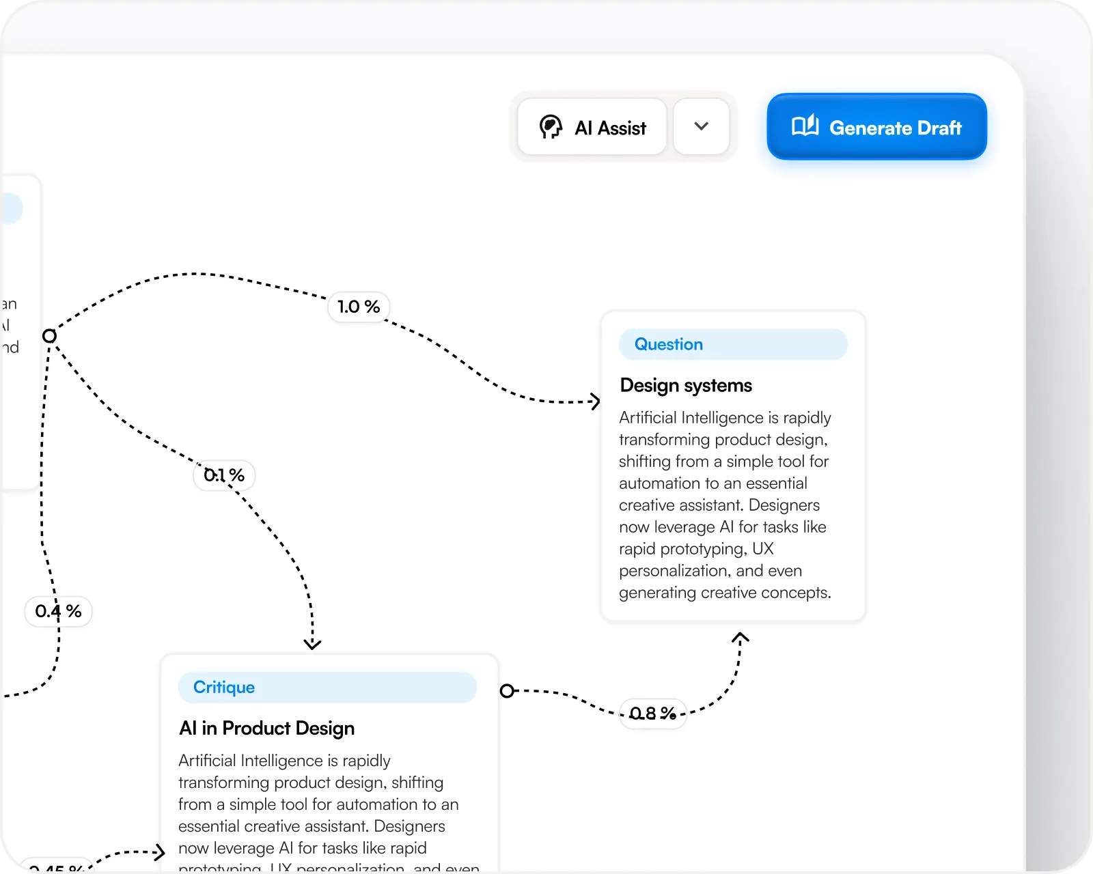Click the arrowhead above the Critique card

tap(312, 643)
